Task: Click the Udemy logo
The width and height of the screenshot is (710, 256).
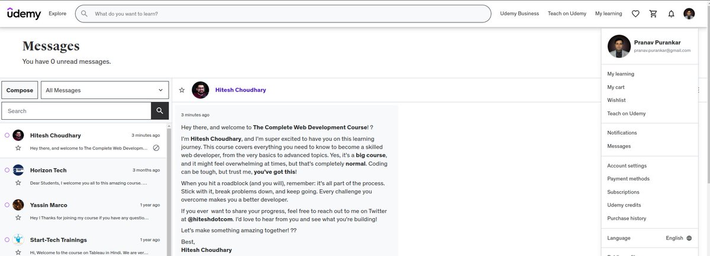Action: click(x=24, y=14)
